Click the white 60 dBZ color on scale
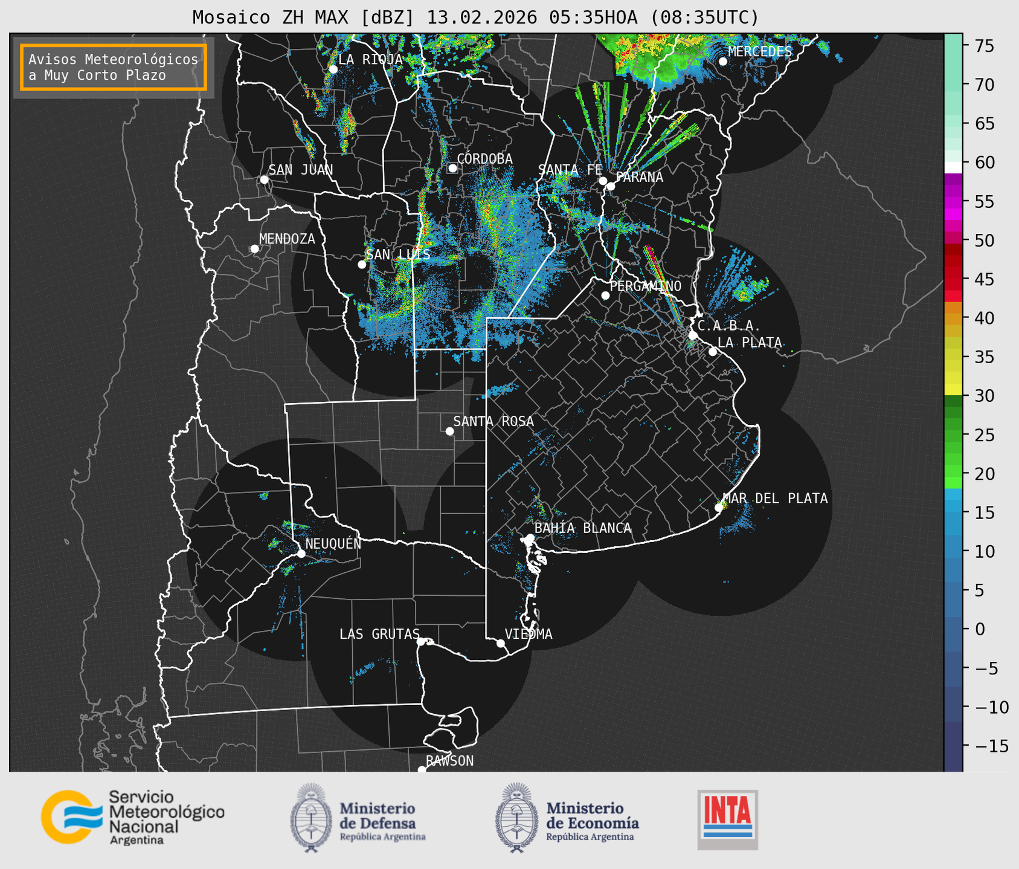 953,167
